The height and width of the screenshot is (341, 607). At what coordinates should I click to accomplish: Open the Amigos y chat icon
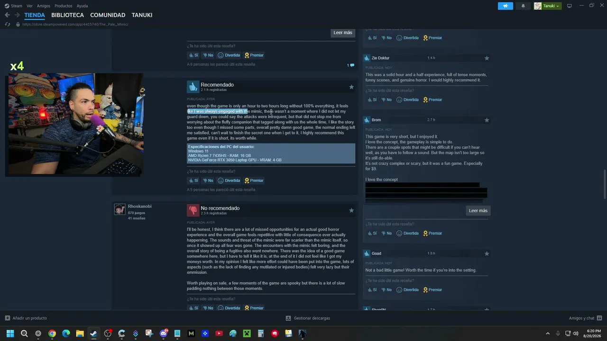tap(599, 318)
